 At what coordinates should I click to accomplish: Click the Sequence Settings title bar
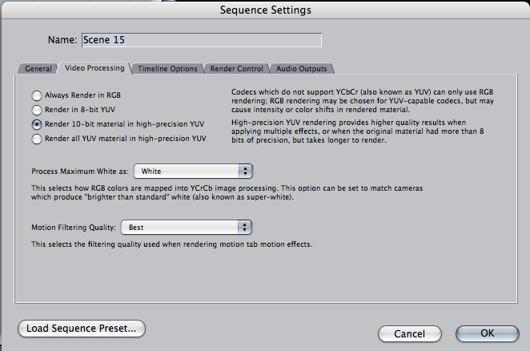[265, 10]
